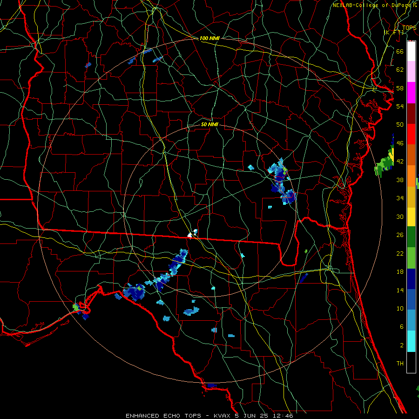Click the '6' legend value

[401, 327]
